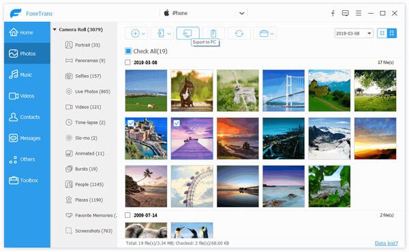Click the Facebook icon in title bar

point(333,13)
